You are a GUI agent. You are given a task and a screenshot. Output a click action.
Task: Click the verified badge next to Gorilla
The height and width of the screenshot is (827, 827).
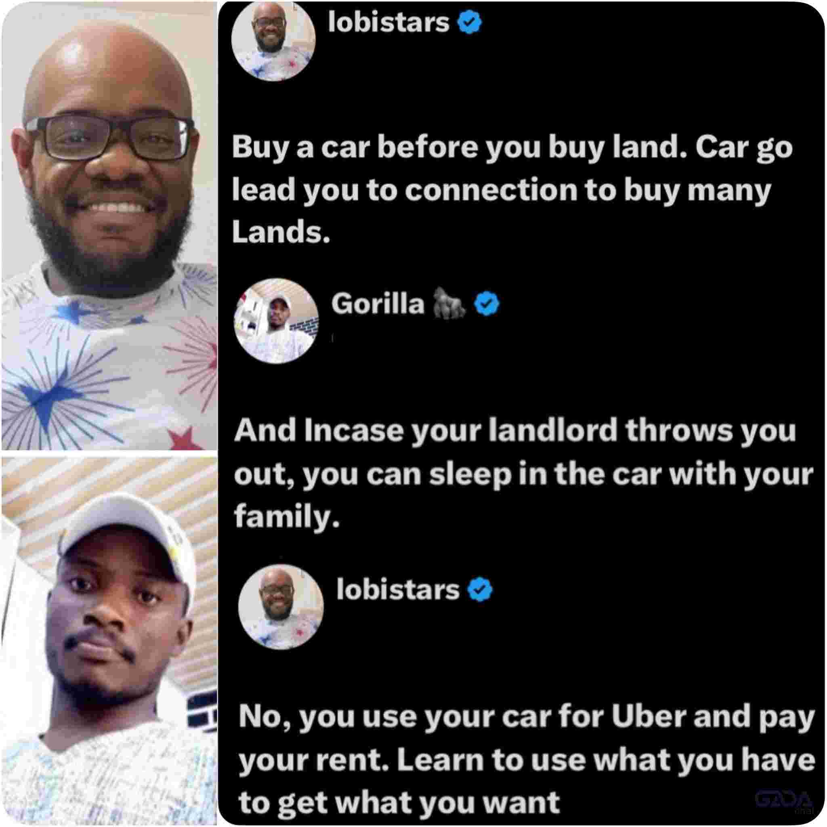[487, 304]
